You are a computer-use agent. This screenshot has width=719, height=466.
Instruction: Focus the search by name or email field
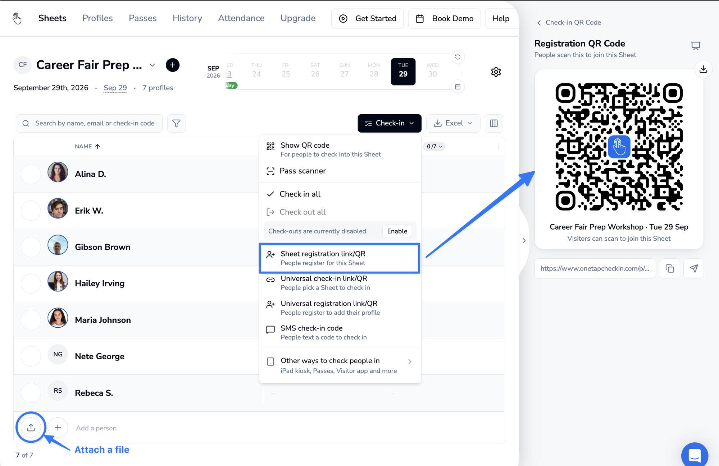89,124
